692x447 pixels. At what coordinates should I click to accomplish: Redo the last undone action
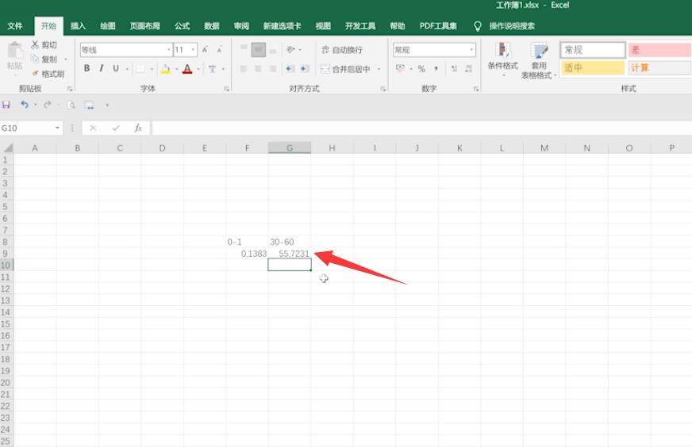[48, 105]
